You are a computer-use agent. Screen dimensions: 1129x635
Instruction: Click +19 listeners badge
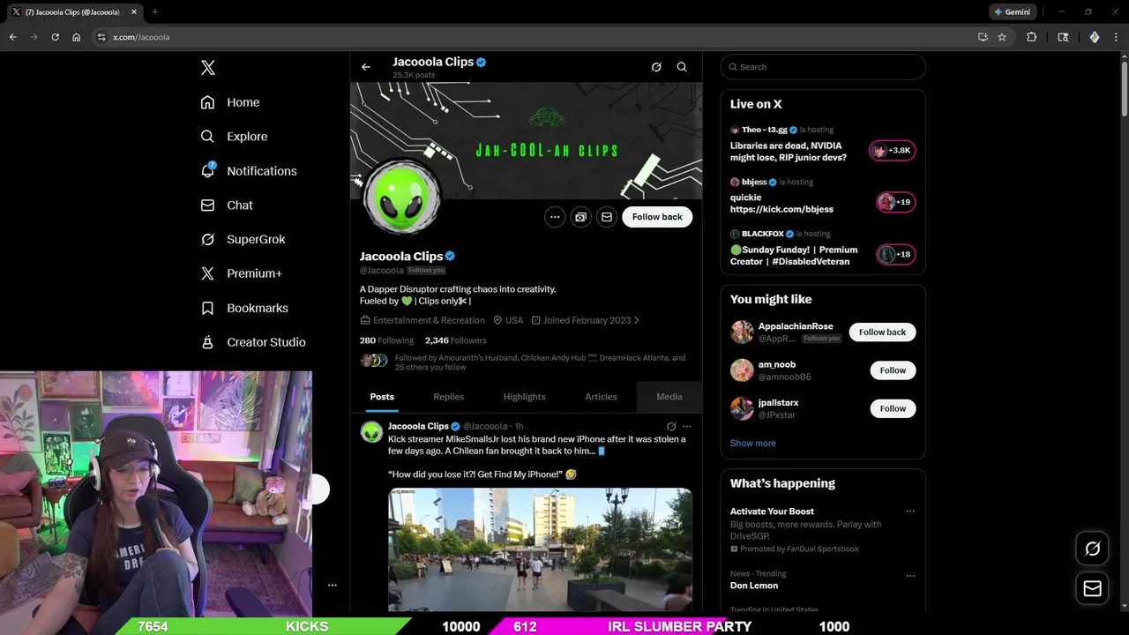895,202
